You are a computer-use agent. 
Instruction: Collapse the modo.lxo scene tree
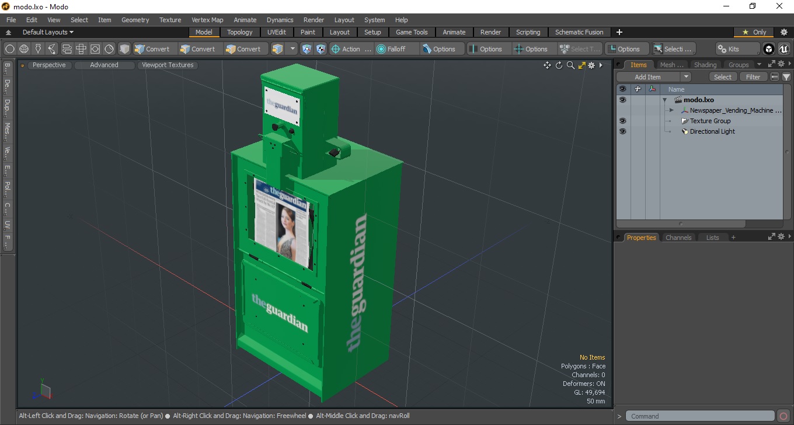point(664,100)
